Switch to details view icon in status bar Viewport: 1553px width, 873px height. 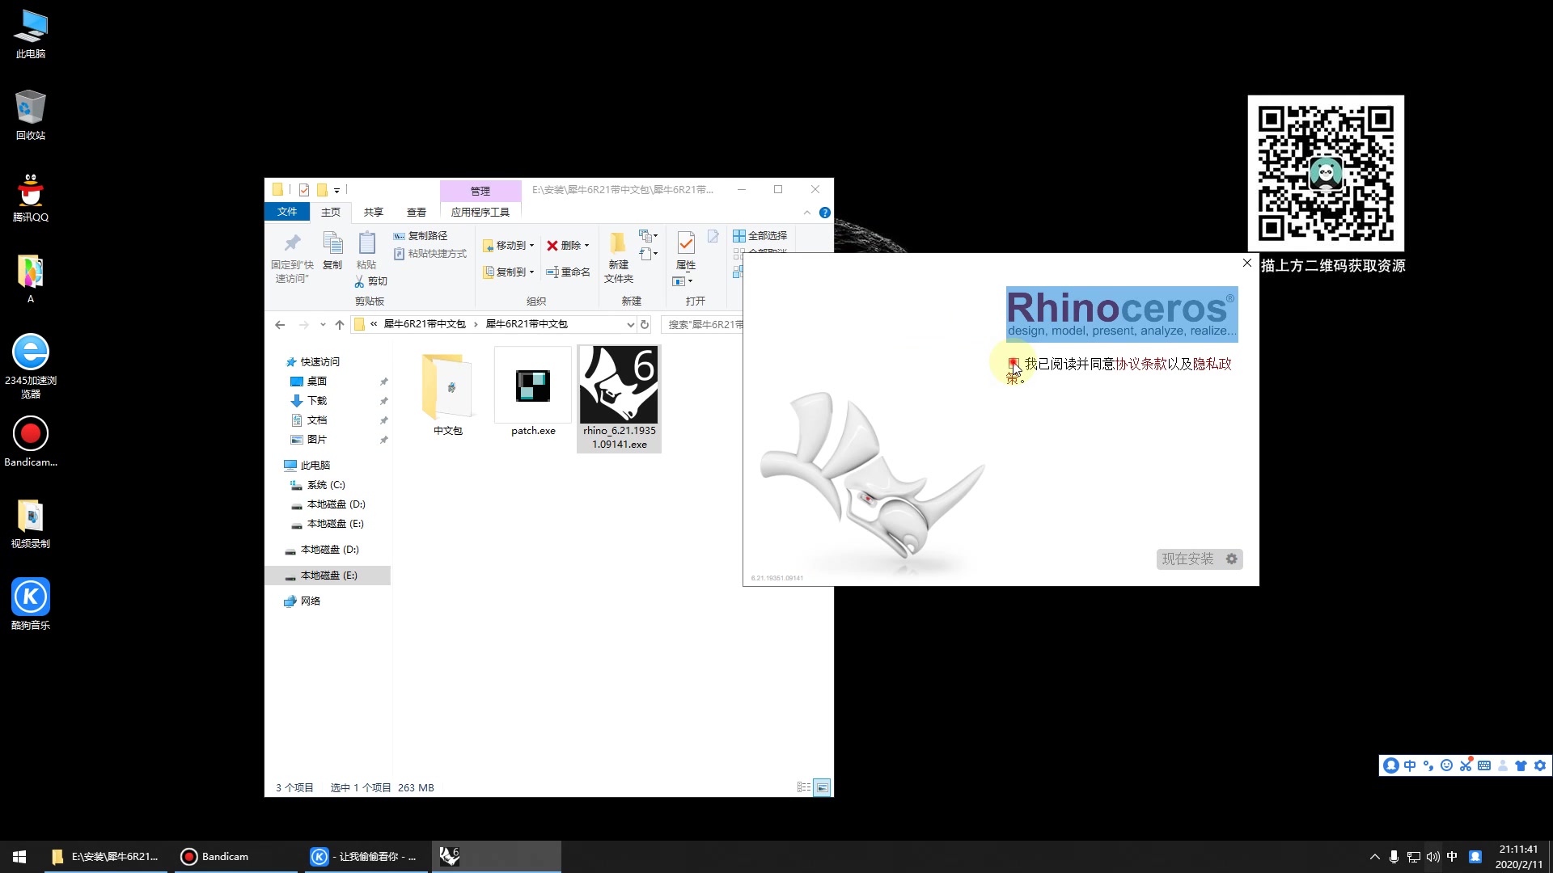pos(803,787)
